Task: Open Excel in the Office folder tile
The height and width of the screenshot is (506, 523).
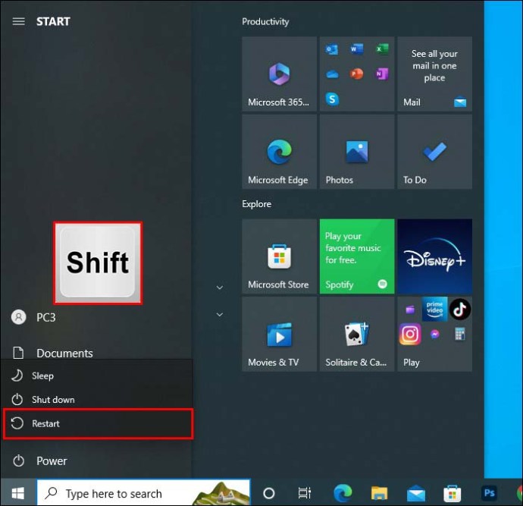Action: [x=382, y=49]
